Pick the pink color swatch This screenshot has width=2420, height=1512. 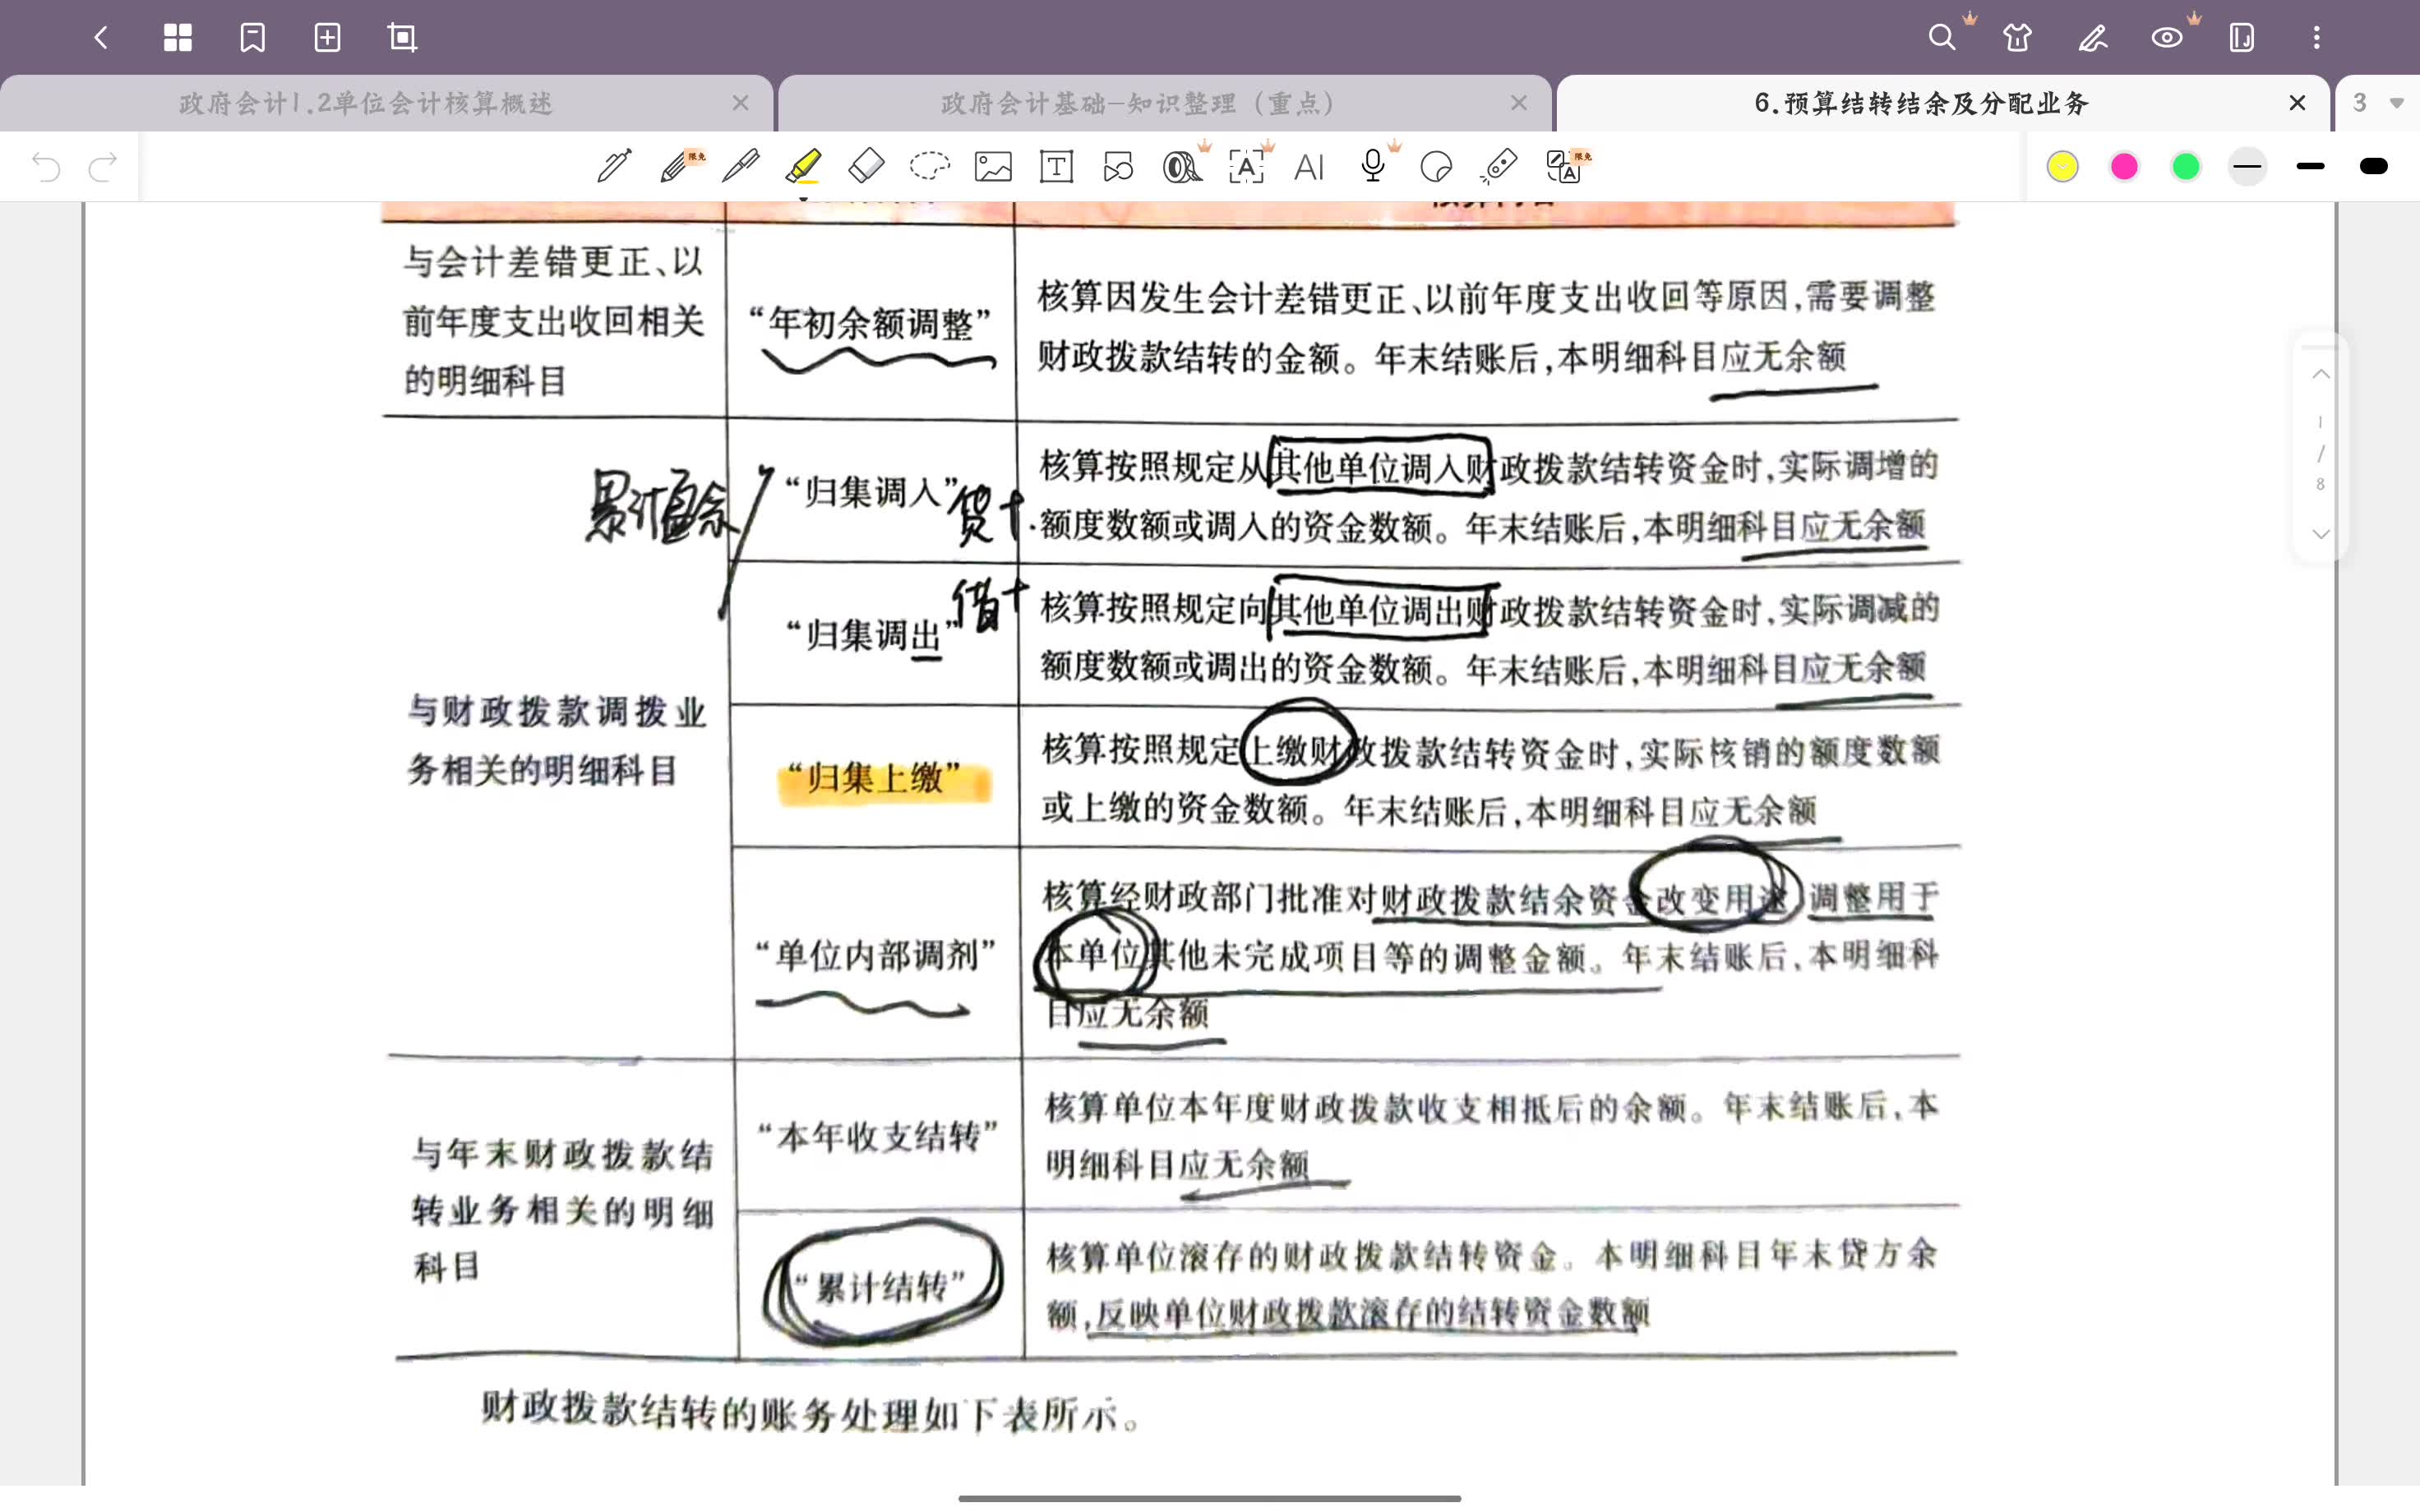2124,166
